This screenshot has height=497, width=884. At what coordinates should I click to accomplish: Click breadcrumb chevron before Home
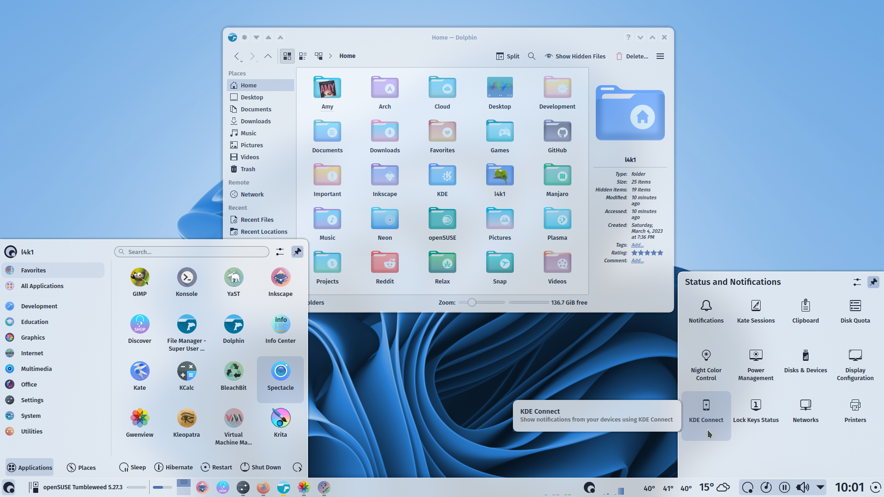coord(330,56)
